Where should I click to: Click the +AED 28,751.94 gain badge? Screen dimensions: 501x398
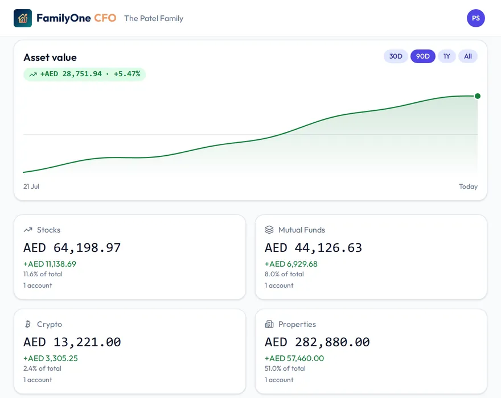pyautogui.click(x=85, y=74)
